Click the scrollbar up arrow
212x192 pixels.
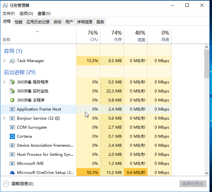point(207,47)
